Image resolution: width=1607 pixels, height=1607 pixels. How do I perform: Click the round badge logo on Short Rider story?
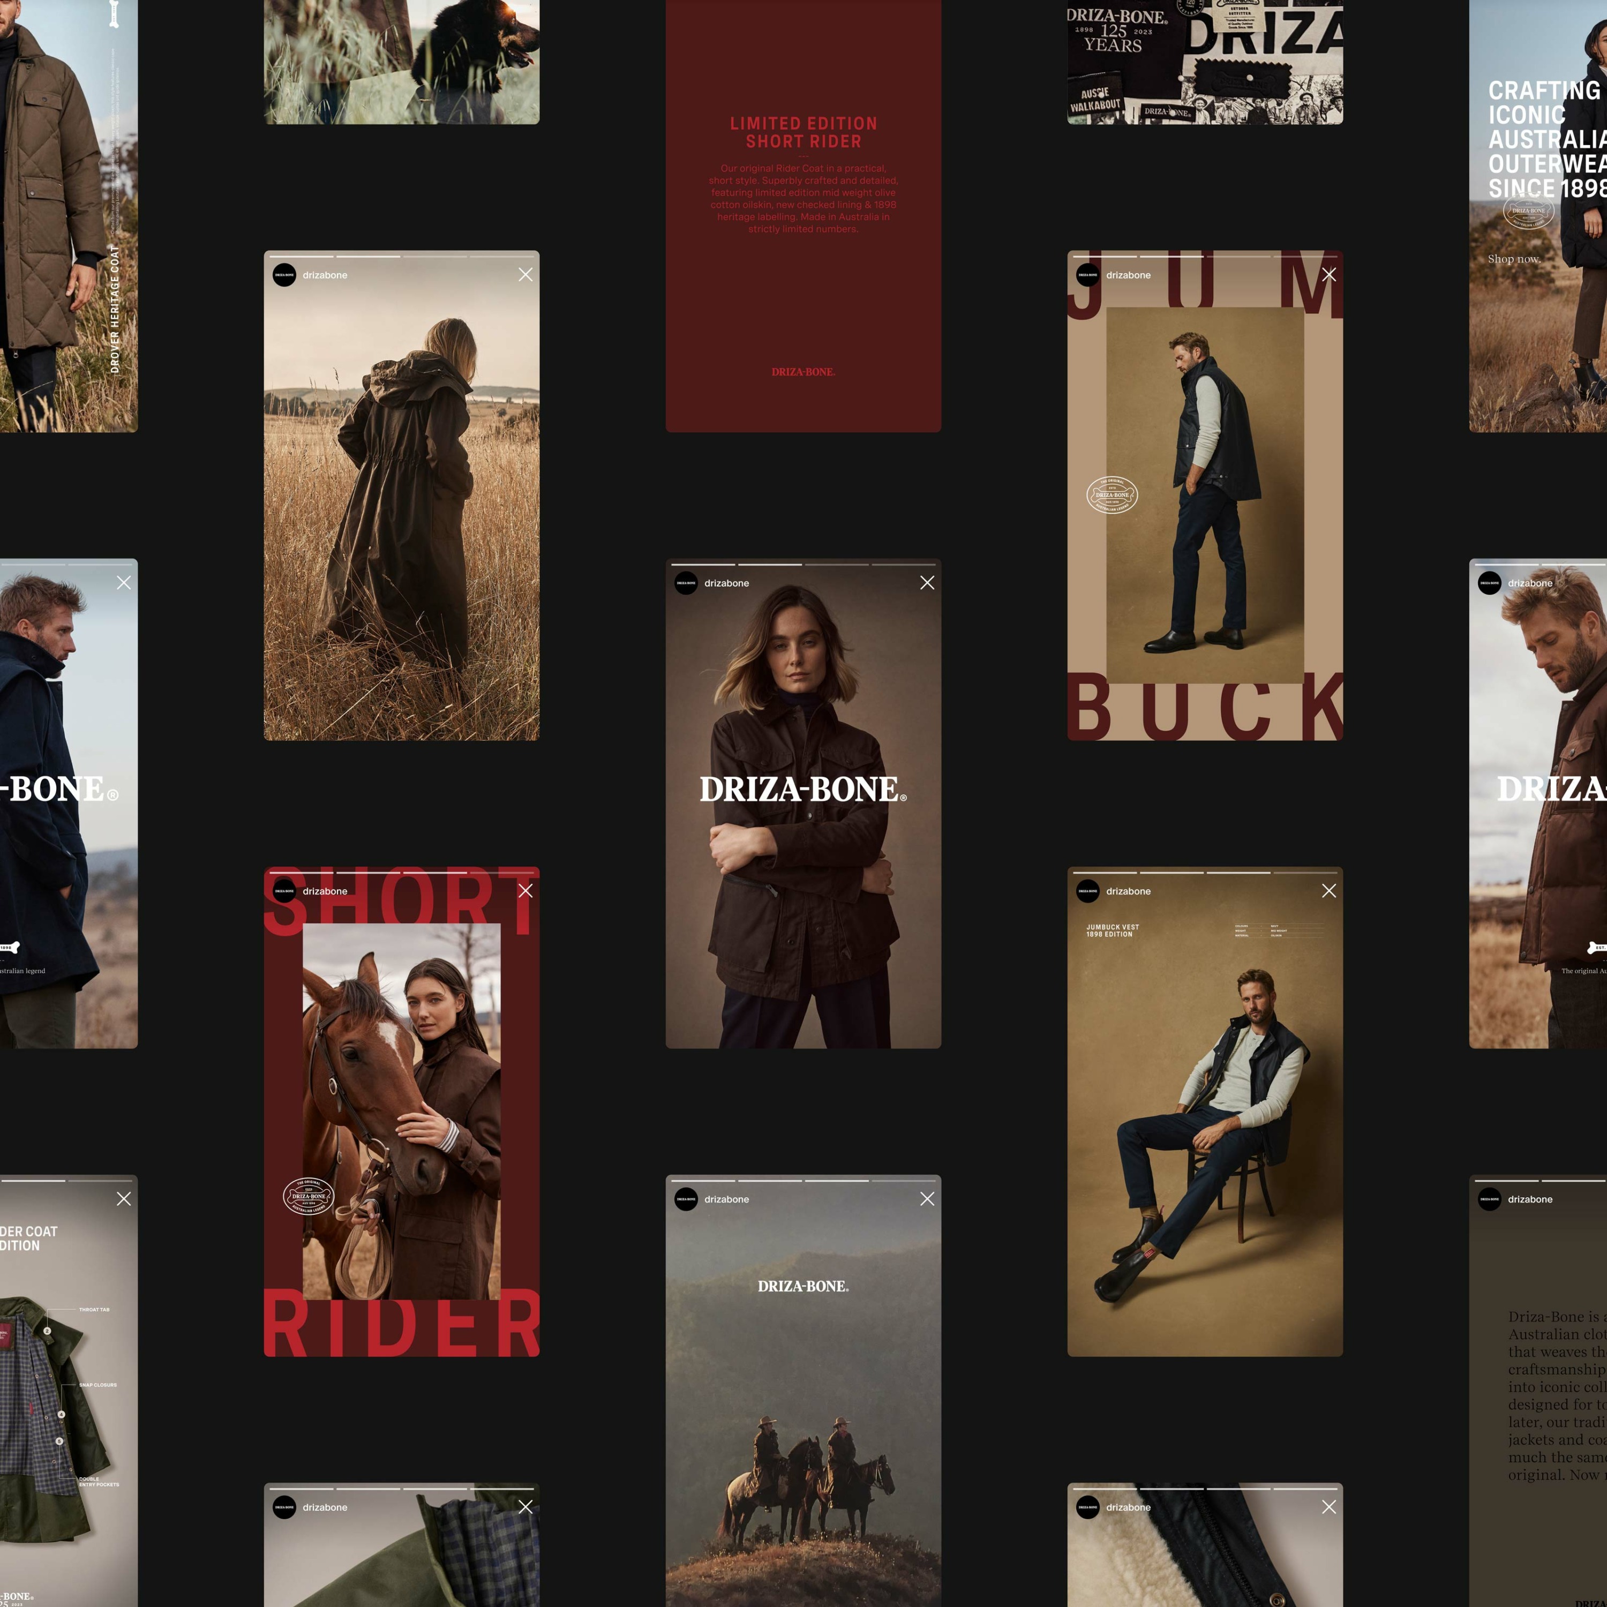309,1196
